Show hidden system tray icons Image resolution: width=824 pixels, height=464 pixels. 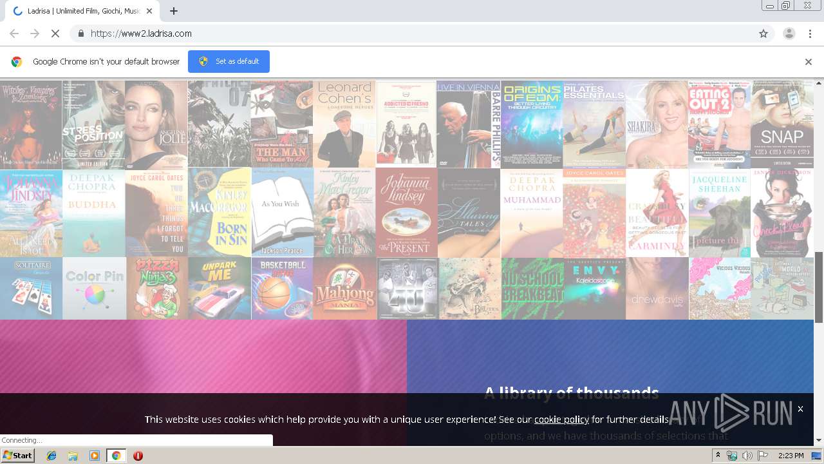[718, 456]
